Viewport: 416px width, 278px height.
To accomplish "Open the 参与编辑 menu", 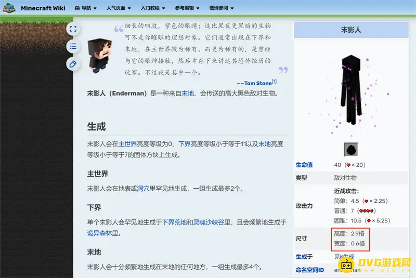I will tap(187, 8).
